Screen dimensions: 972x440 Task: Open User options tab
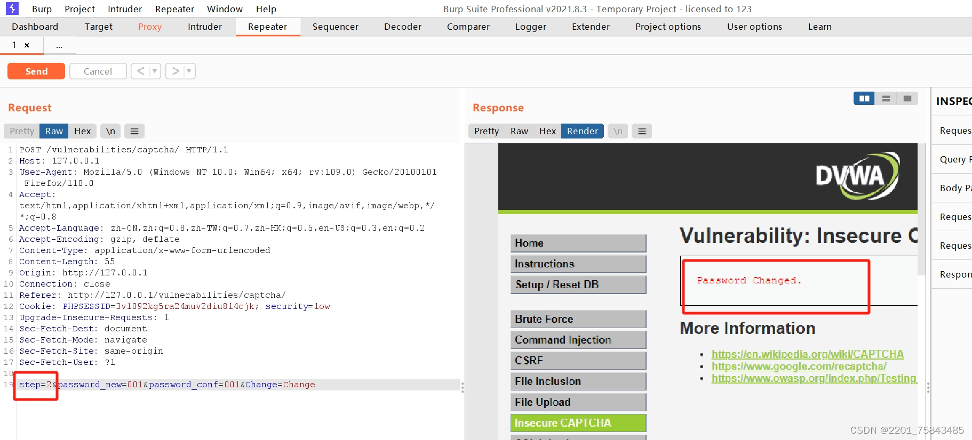[754, 27]
